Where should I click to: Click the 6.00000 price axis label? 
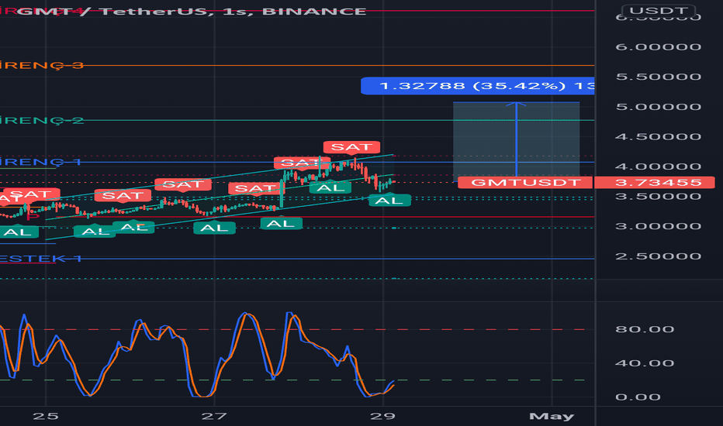(658, 47)
